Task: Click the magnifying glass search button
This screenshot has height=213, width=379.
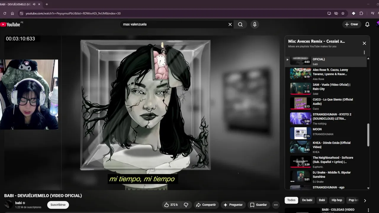Action: pos(240,24)
